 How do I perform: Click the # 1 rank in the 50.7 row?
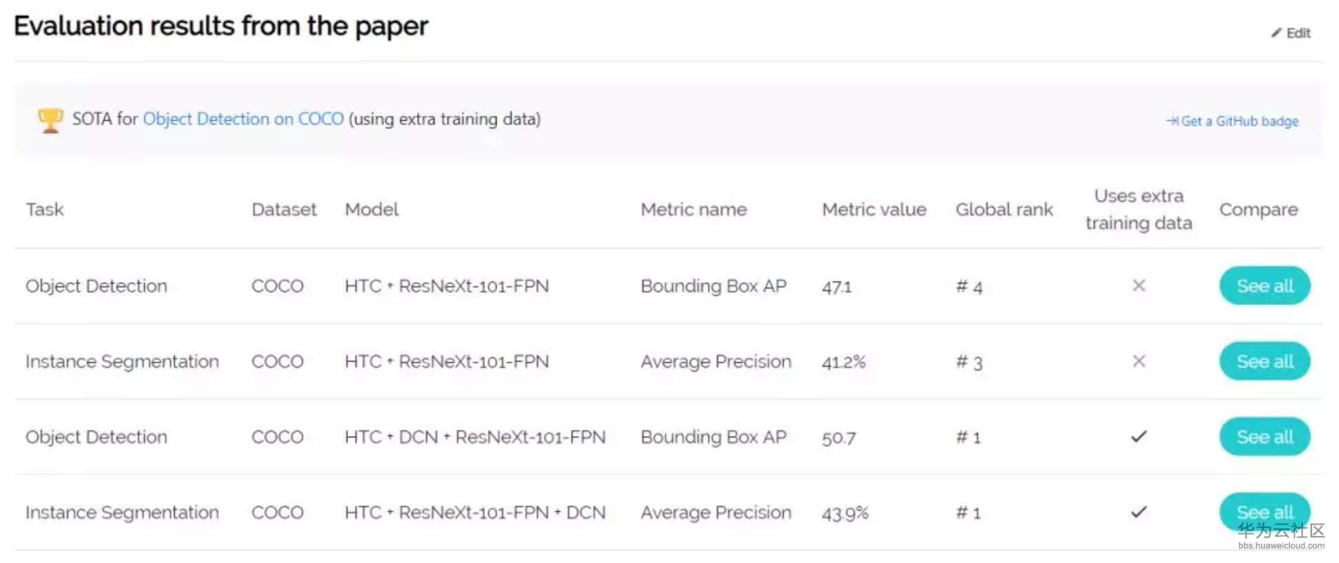click(968, 437)
